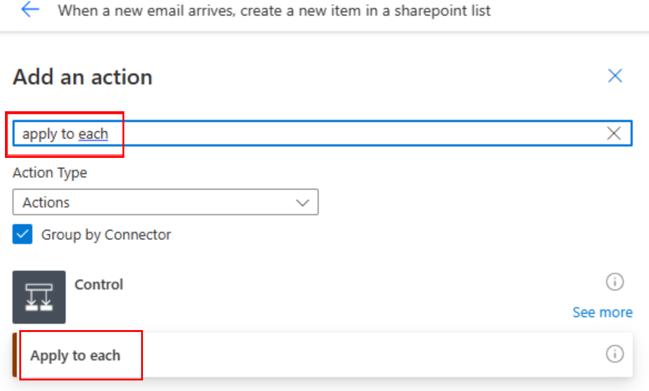649x391 pixels.
Task: Click the Action Type label
Action: 50,173
